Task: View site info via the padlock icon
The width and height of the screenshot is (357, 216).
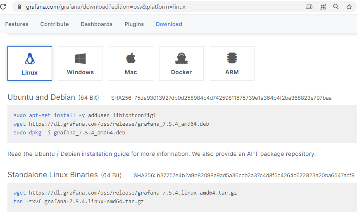Action: click(x=19, y=7)
